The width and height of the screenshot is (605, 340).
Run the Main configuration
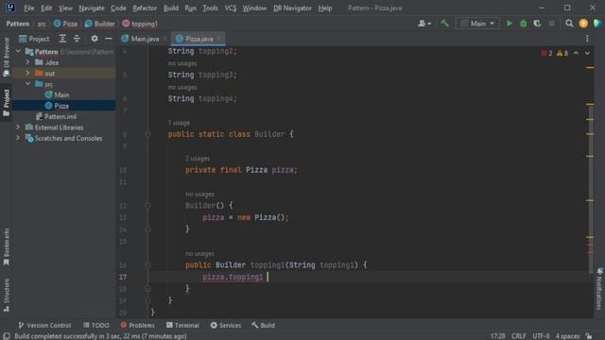(510, 24)
